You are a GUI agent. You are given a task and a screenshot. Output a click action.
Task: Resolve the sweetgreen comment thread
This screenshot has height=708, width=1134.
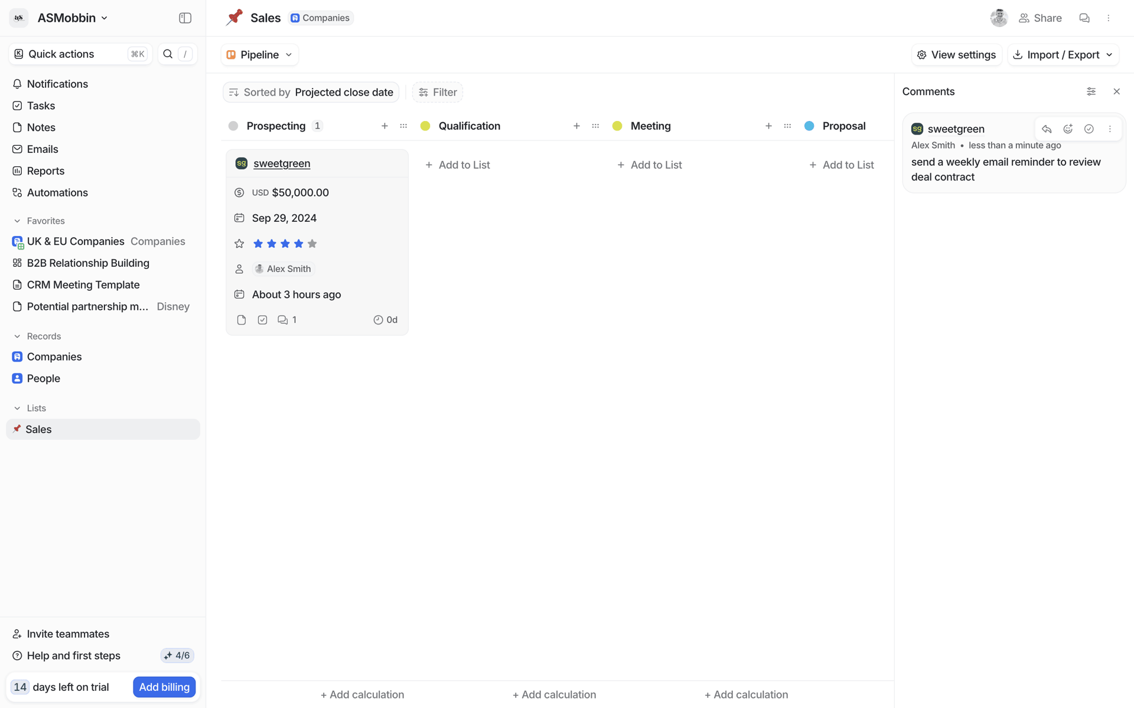click(1089, 129)
